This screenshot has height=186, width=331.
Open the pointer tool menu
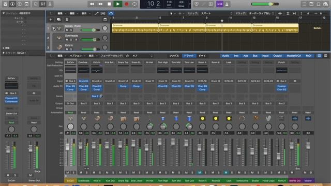click(172, 13)
